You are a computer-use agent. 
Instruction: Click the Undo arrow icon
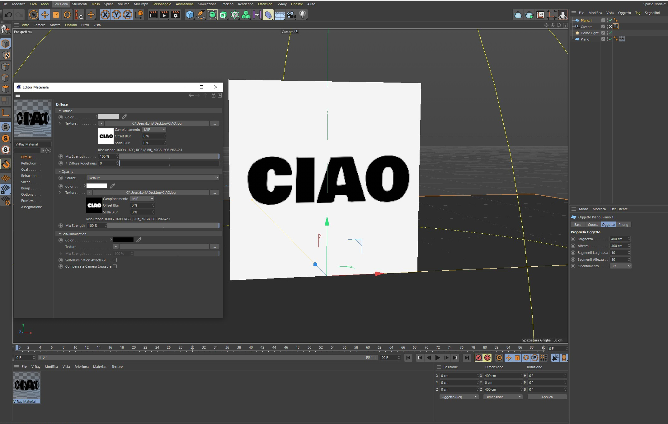pos(8,15)
